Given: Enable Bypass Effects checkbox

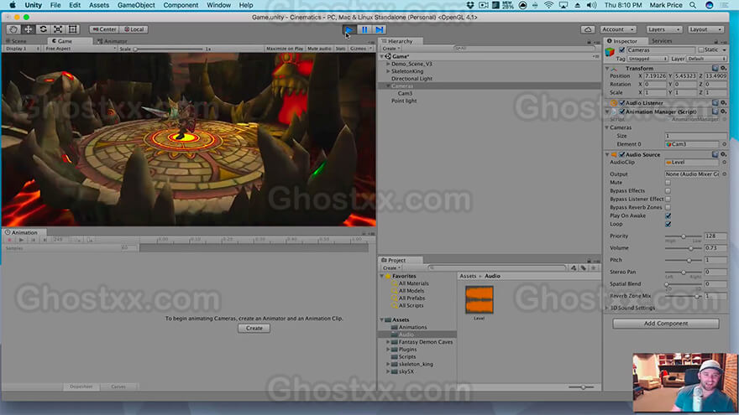Looking at the screenshot, I should coord(668,191).
